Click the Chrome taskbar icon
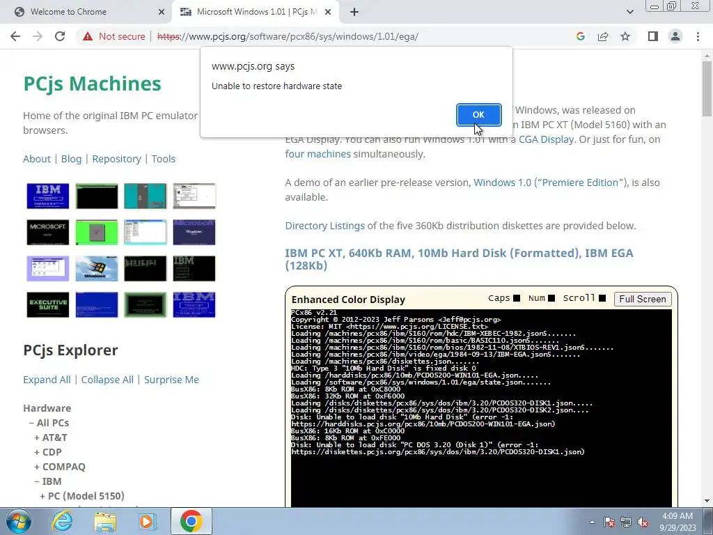Viewport: 713px width, 535px height. (191, 521)
